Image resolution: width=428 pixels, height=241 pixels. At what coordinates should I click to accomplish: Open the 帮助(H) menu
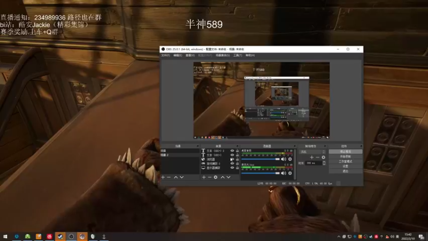[x=250, y=55]
